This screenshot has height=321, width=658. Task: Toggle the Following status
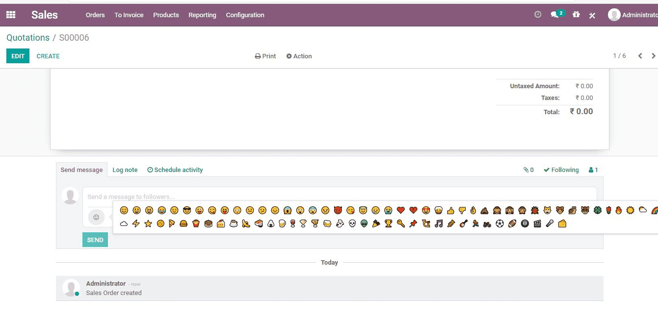(561, 170)
